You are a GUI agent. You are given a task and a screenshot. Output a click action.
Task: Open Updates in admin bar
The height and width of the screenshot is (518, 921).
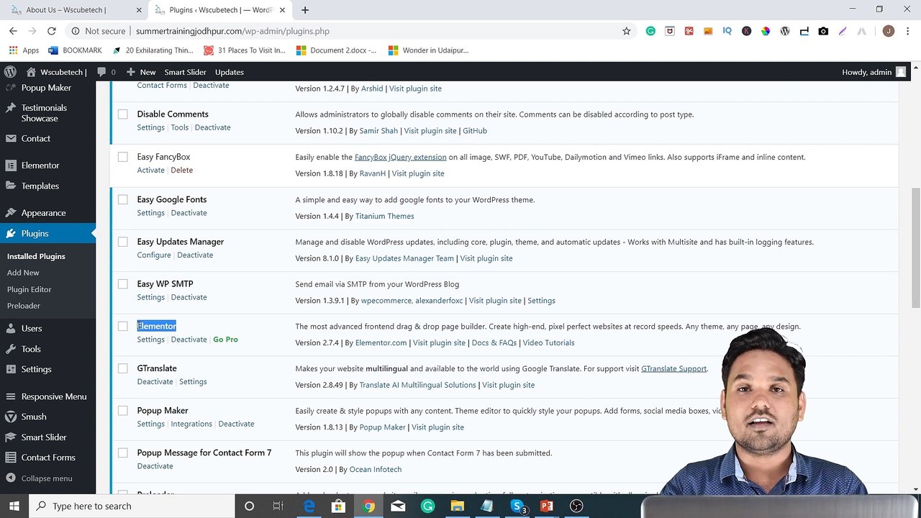(230, 72)
